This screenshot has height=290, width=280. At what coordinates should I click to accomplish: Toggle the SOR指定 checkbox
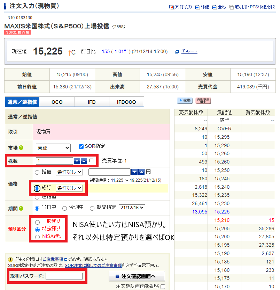(x=81, y=146)
